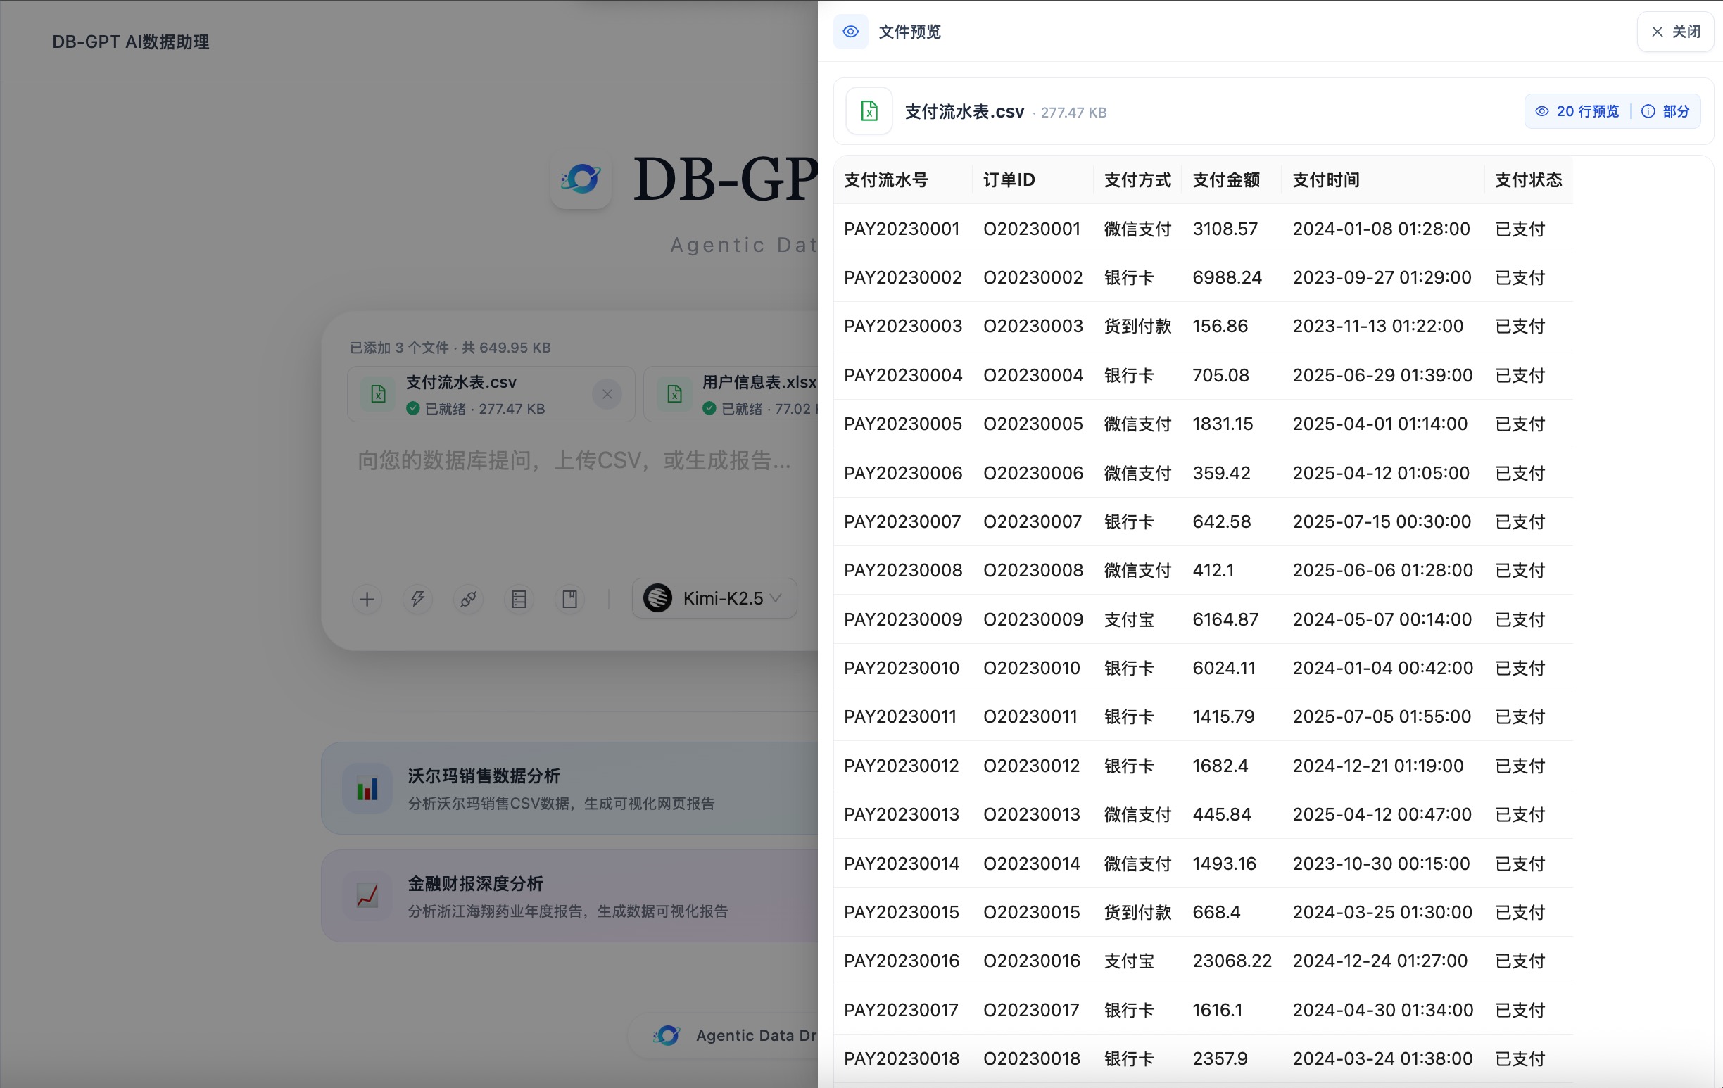Click the 部分 info badge
This screenshot has height=1088, width=1723.
click(x=1665, y=111)
